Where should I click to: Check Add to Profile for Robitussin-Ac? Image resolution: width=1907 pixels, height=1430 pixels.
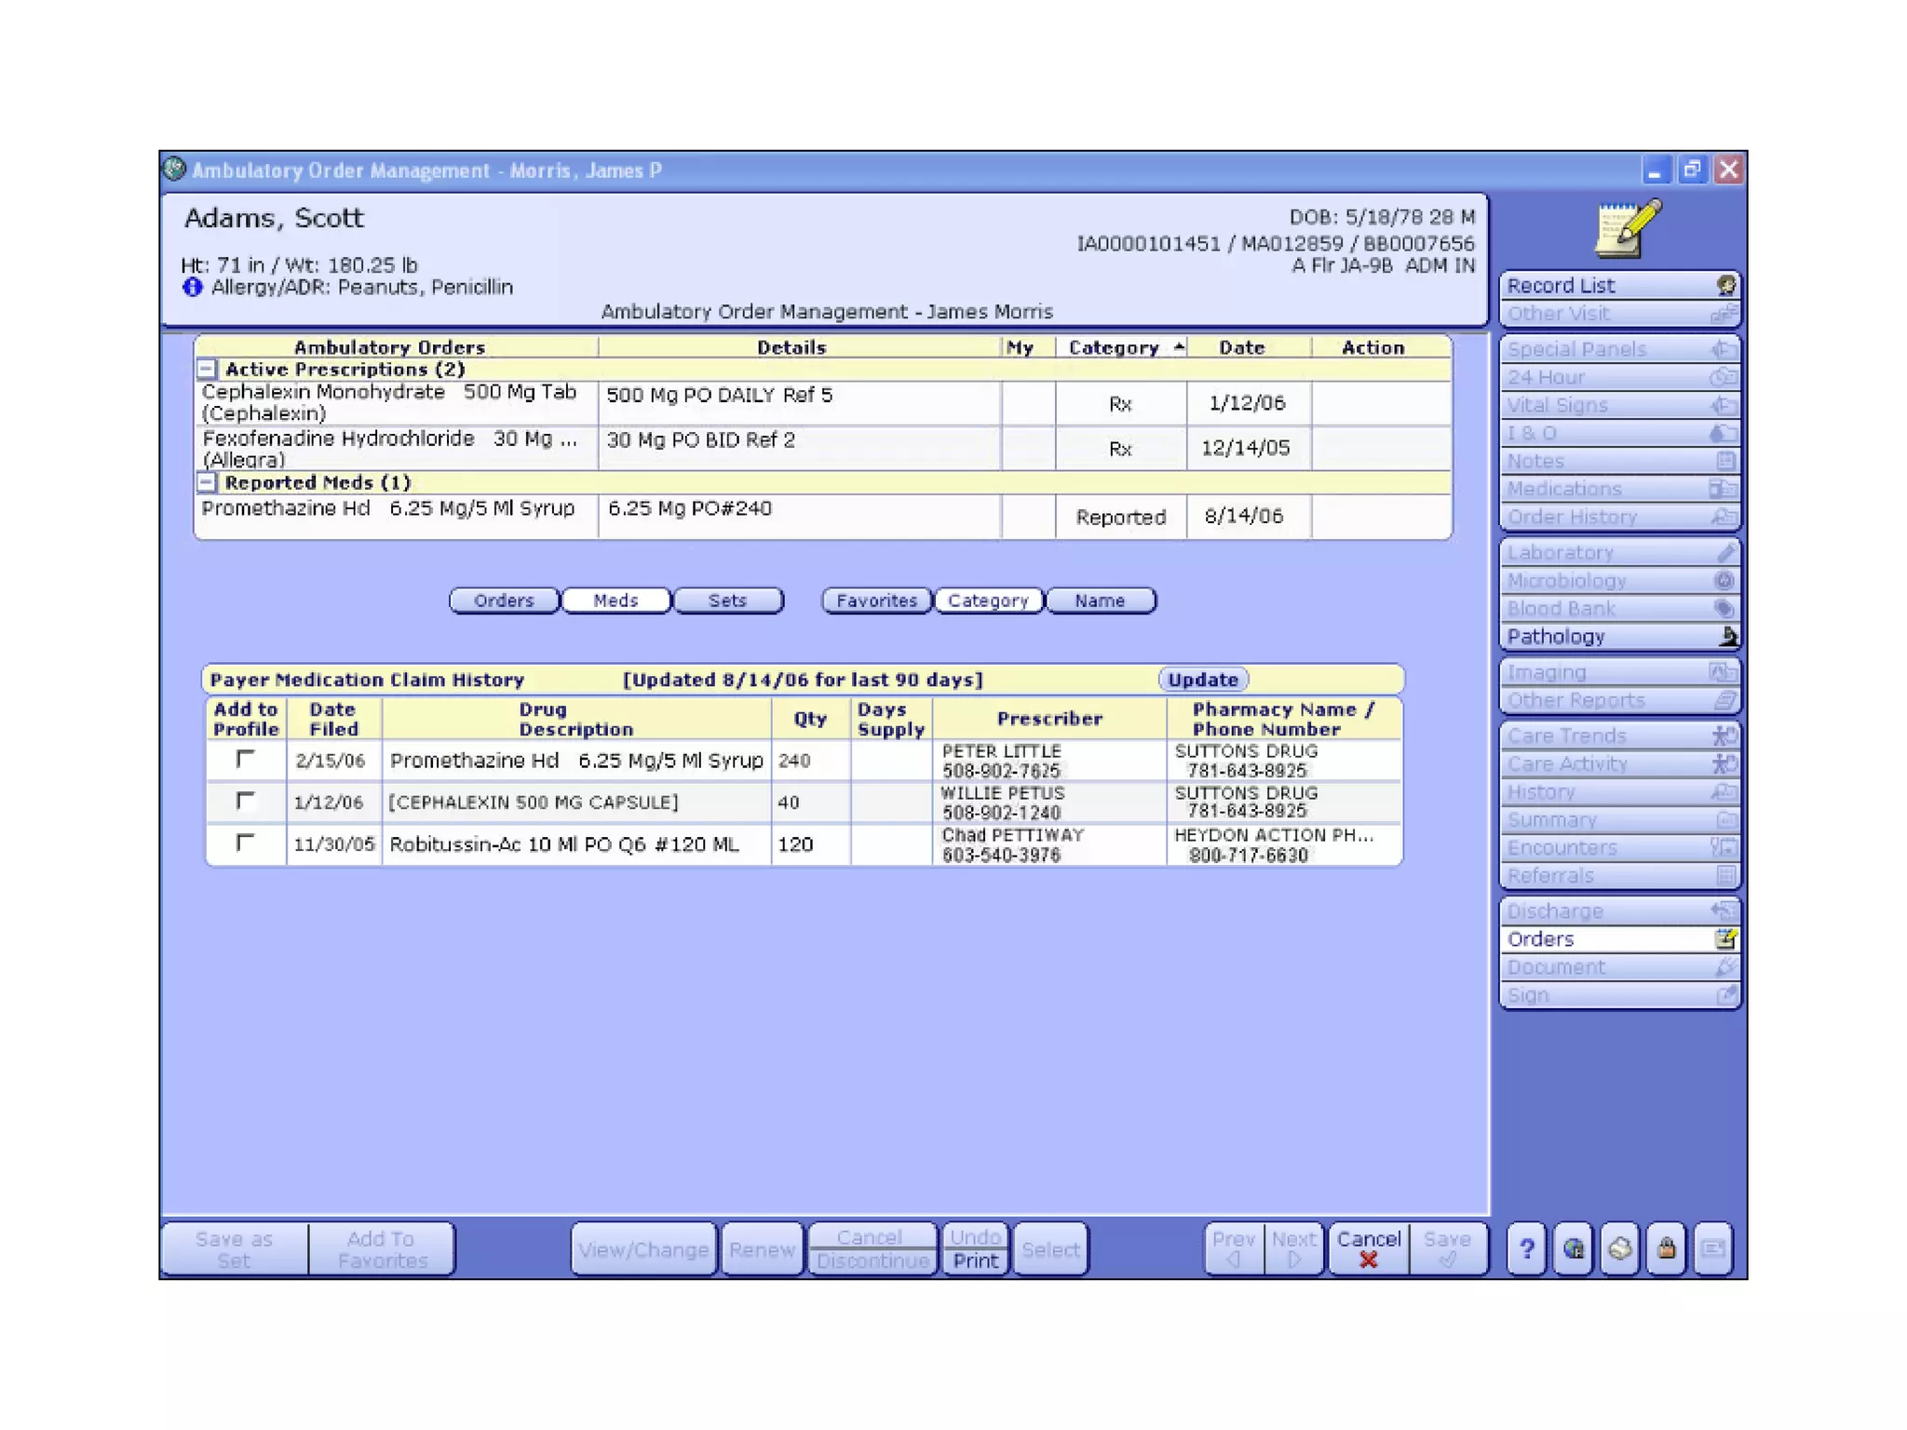coord(245,843)
